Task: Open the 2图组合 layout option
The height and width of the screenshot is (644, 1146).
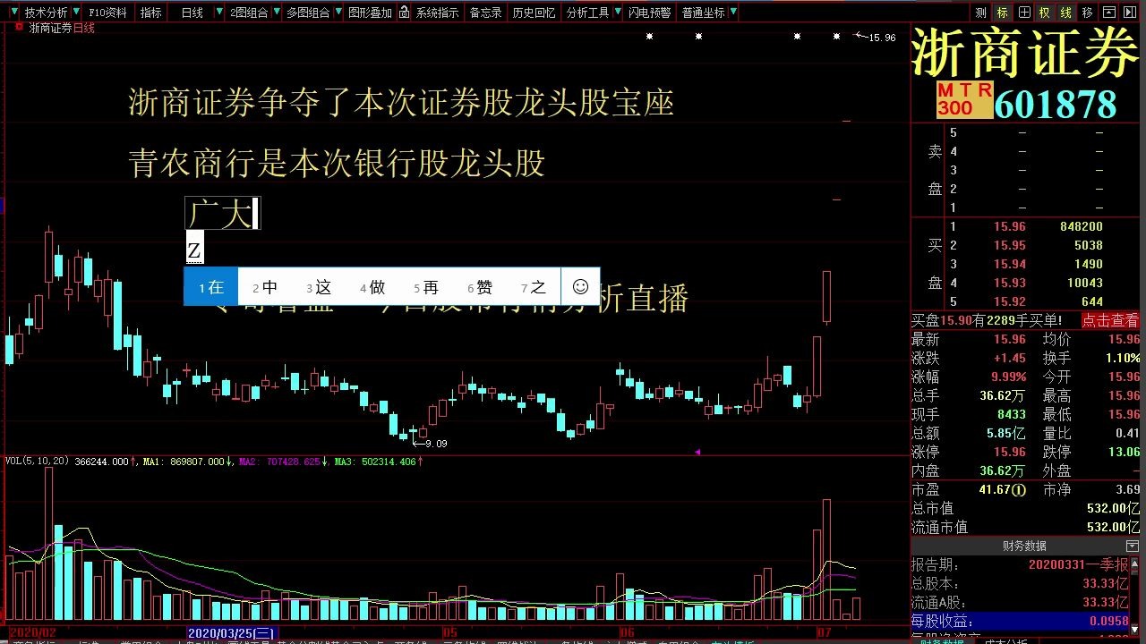Action: coord(249,13)
